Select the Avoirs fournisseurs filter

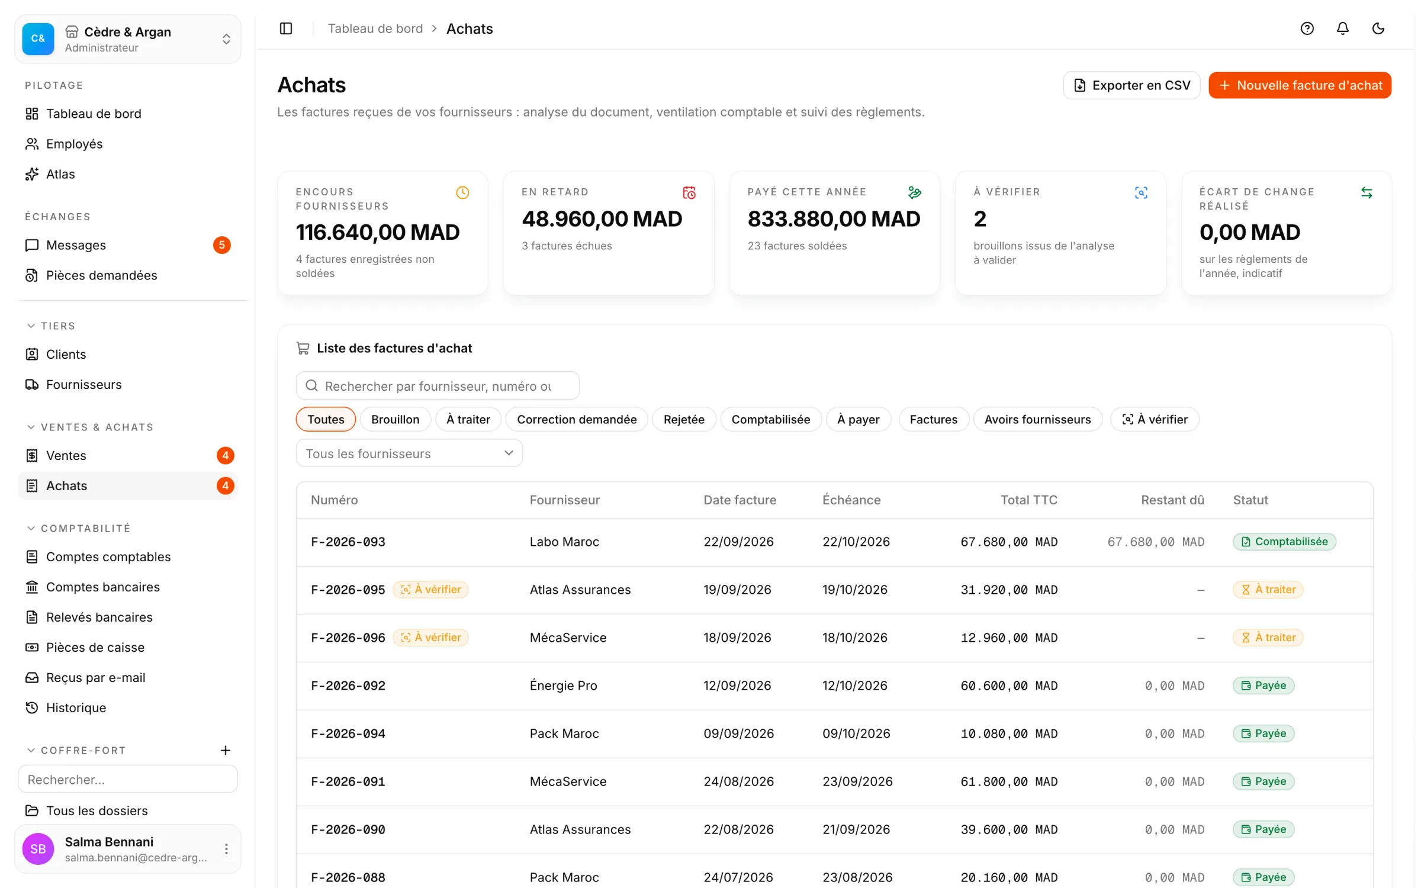[x=1037, y=419]
